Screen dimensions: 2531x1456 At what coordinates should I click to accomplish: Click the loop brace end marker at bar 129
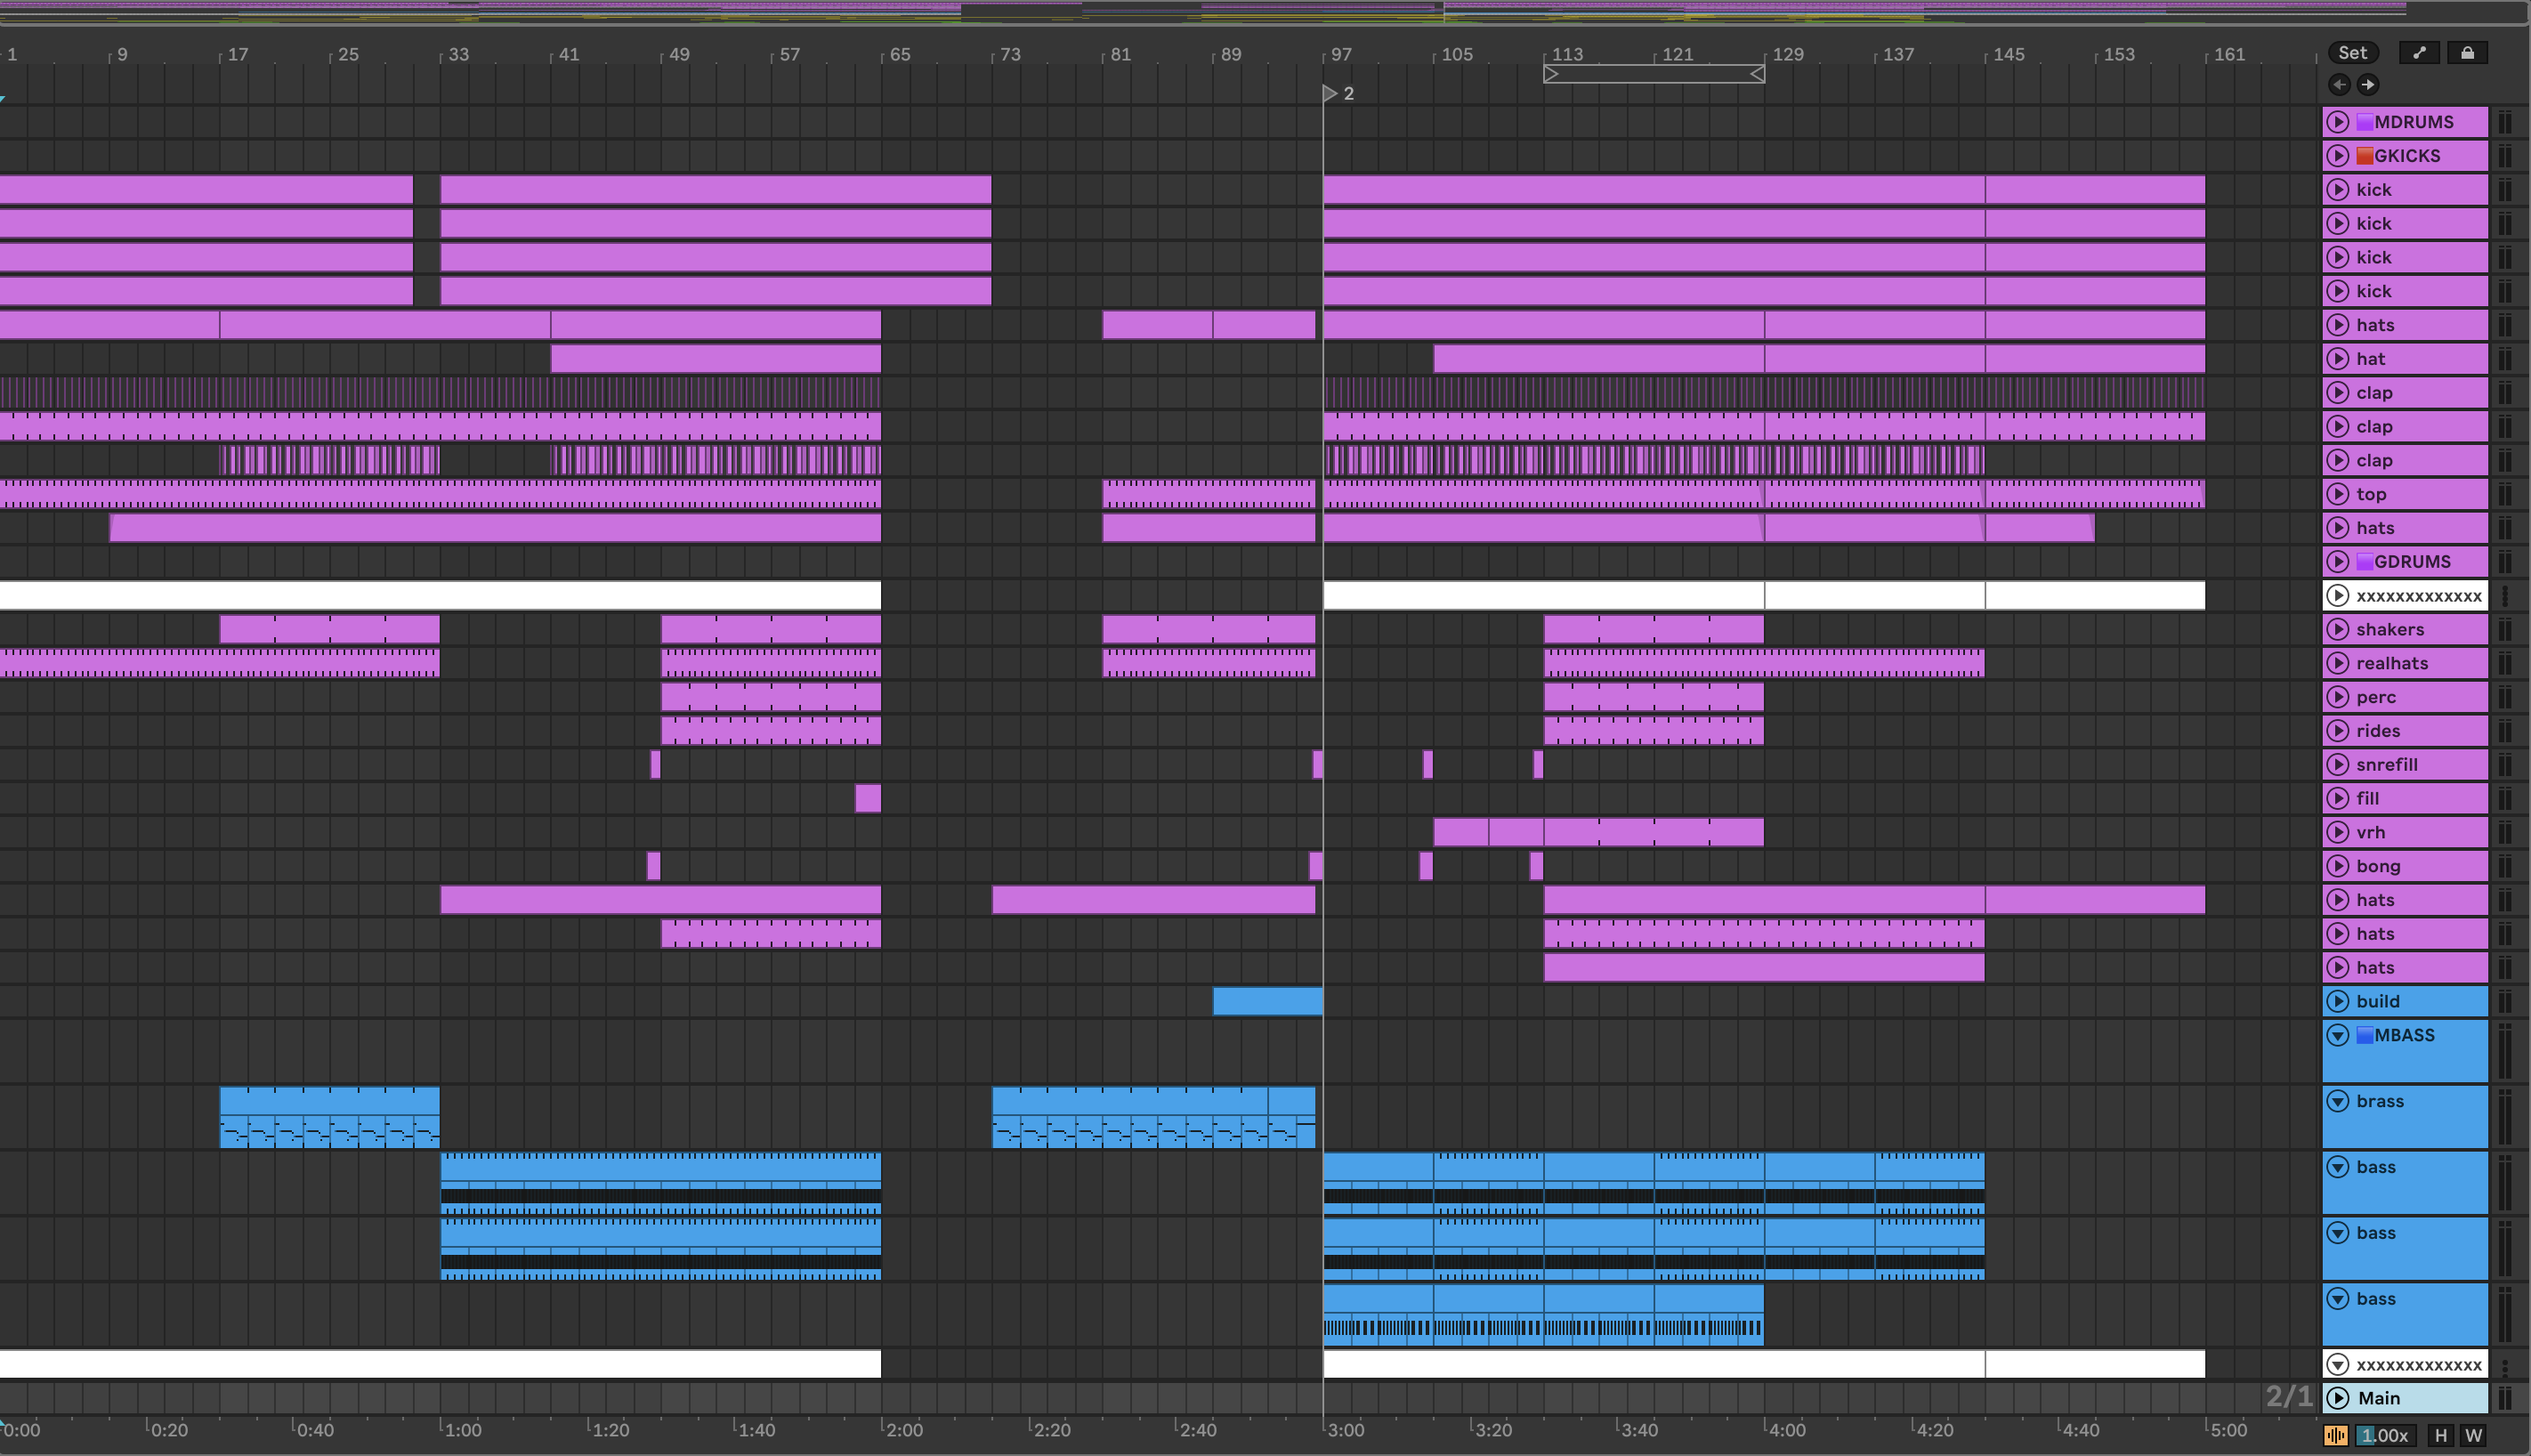1757,75
